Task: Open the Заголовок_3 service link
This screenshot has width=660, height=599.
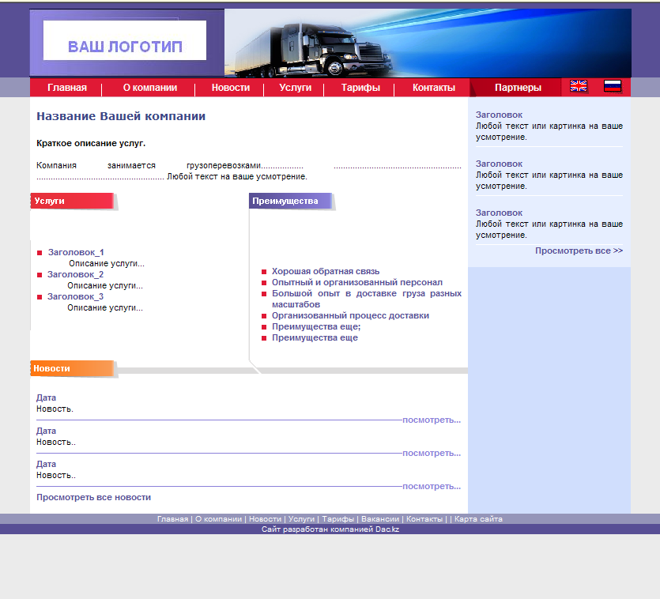Action: click(x=75, y=296)
